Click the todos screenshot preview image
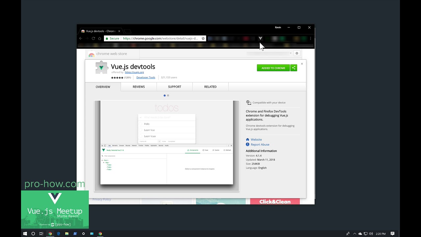The width and height of the screenshot is (421, 237). 167,146
